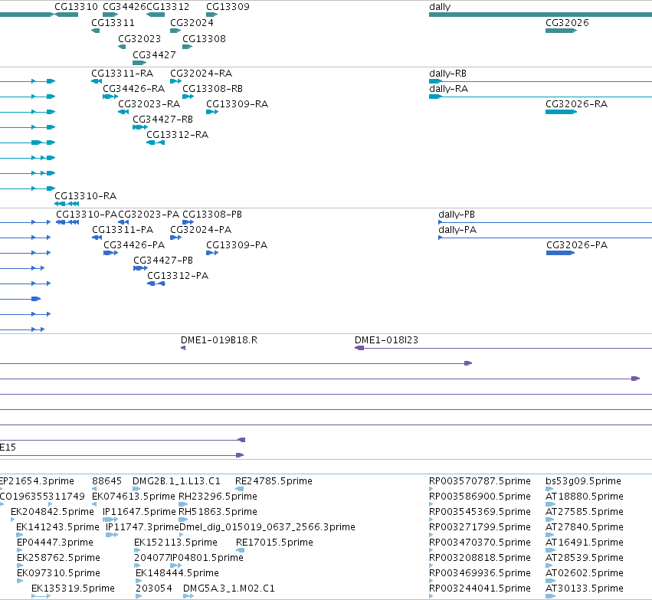652x600 pixels.
Task: Click transcript CG32024-RA
Action: click(x=201, y=74)
